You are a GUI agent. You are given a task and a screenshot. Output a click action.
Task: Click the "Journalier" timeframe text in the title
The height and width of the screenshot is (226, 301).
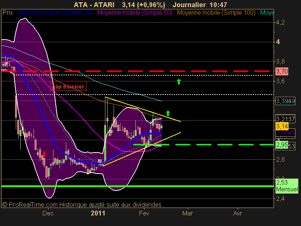(x=190, y=5)
